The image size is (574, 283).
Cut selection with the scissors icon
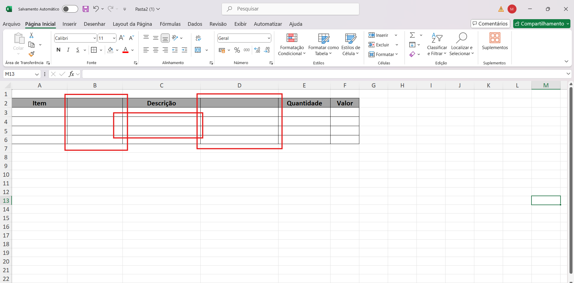click(x=31, y=35)
